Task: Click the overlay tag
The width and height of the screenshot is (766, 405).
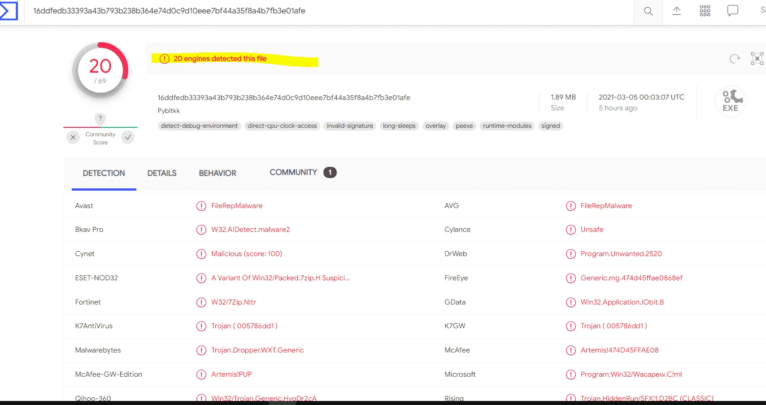Action: 436,126
